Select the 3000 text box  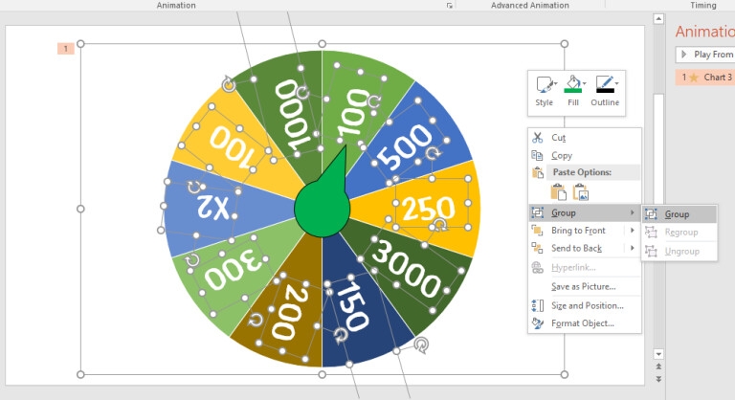pos(406,269)
